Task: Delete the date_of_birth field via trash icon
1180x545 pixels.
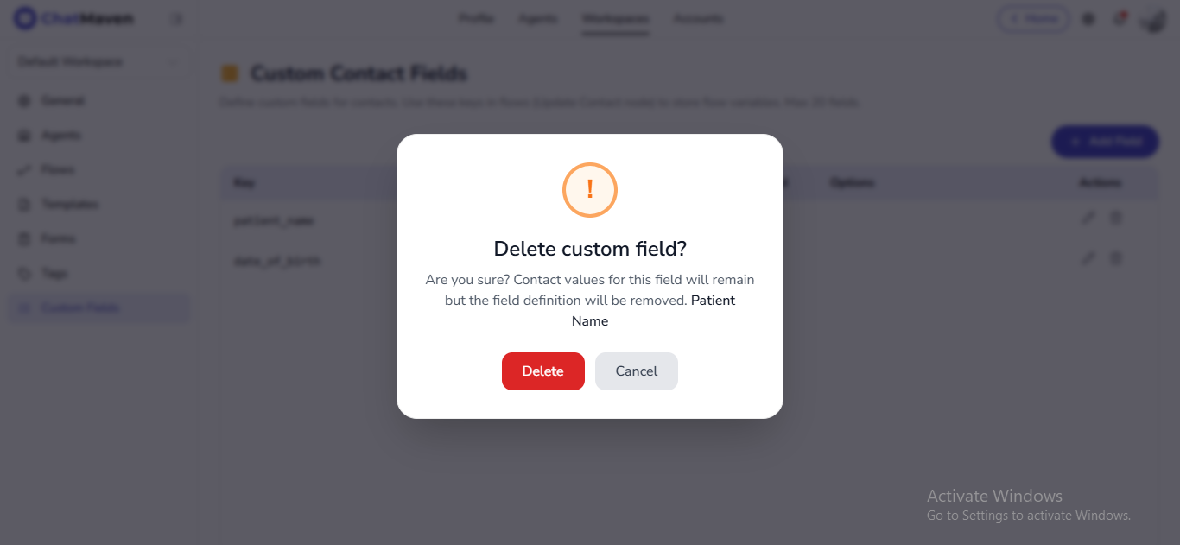Action: point(1115,257)
